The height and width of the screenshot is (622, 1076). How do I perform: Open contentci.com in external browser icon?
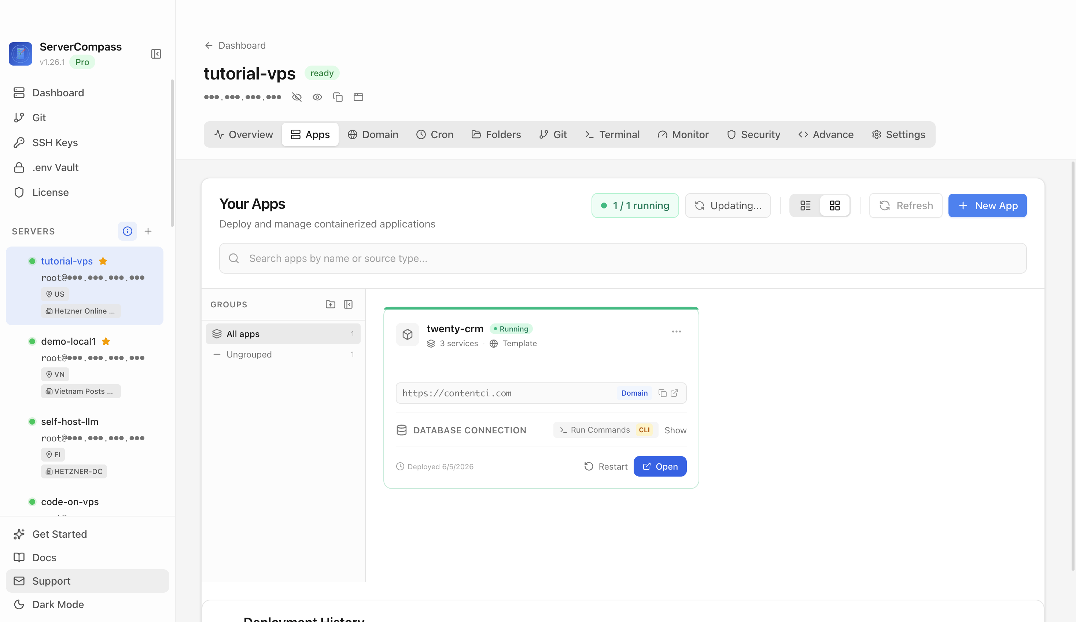[x=675, y=393]
